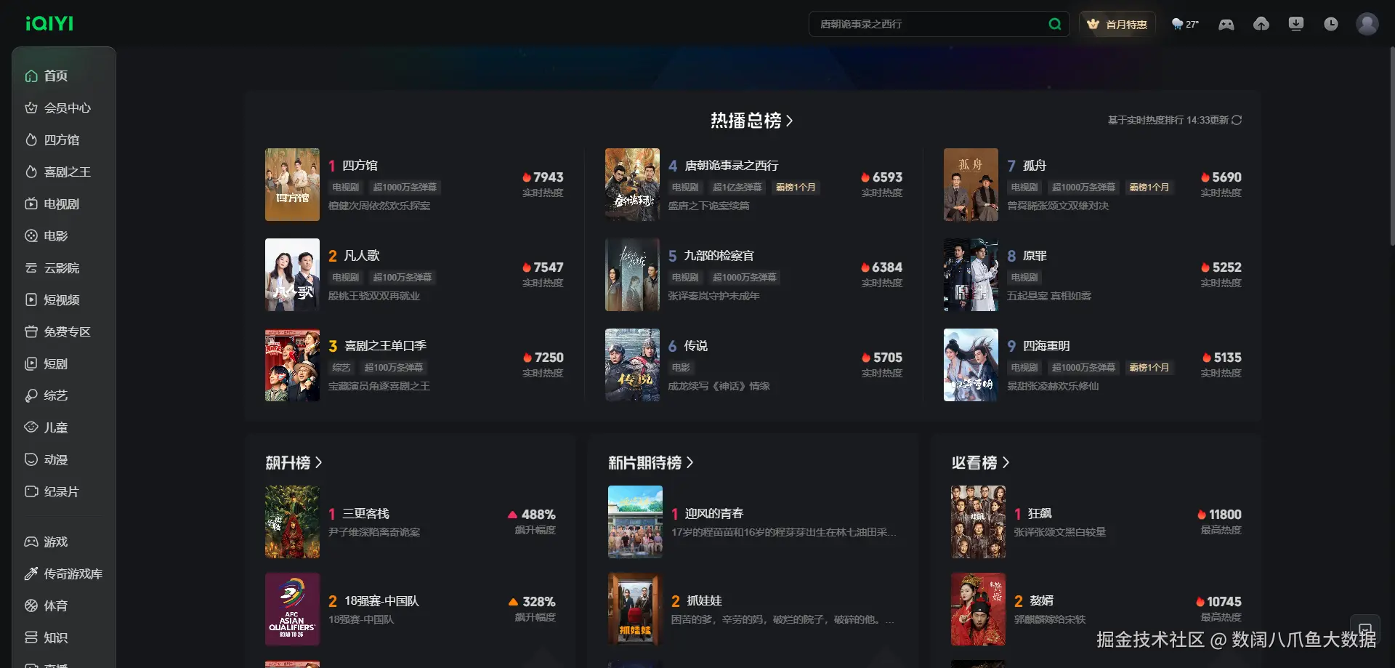Focus the search box 唐朝诡事录之西行
1395x668 pixels.
[x=939, y=24]
